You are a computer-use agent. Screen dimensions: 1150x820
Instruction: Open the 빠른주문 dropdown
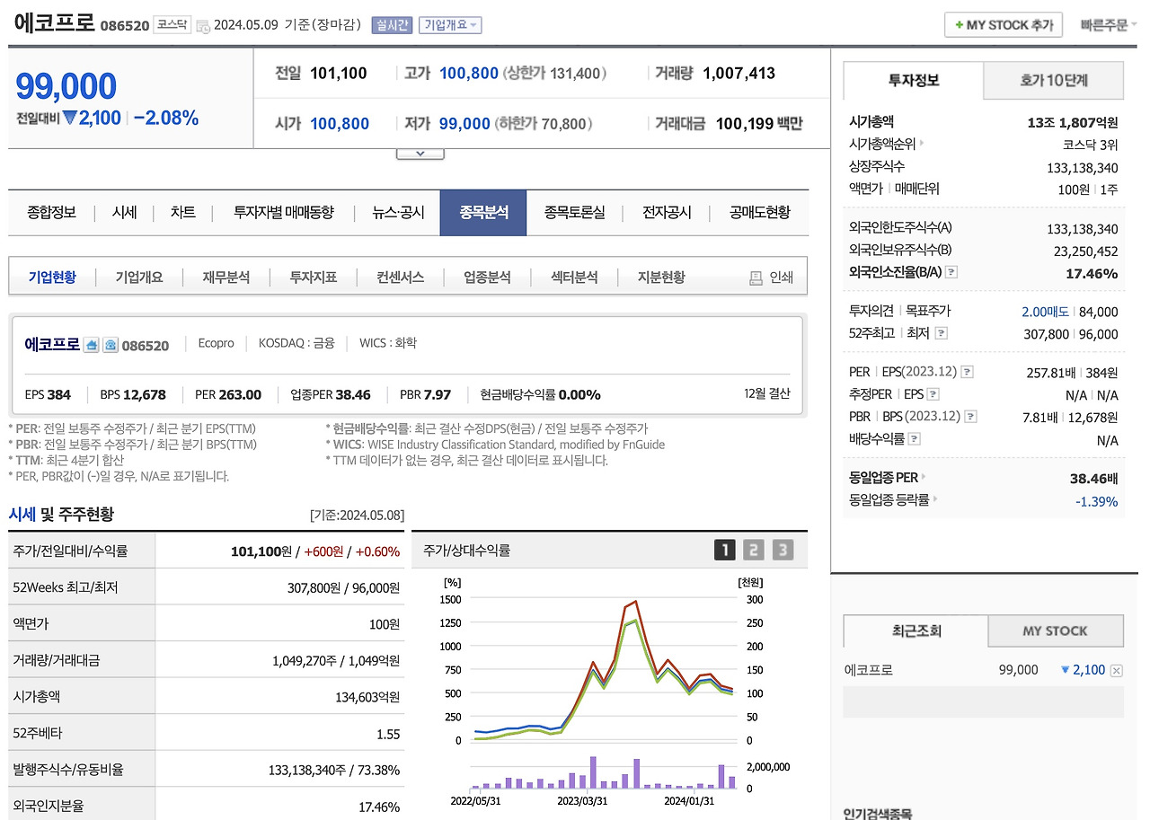click(x=1109, y=25)
